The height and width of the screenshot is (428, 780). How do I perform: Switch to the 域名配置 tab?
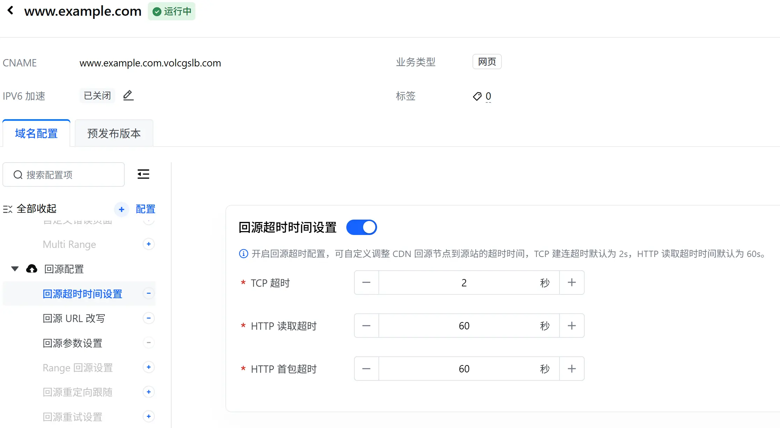36,133
